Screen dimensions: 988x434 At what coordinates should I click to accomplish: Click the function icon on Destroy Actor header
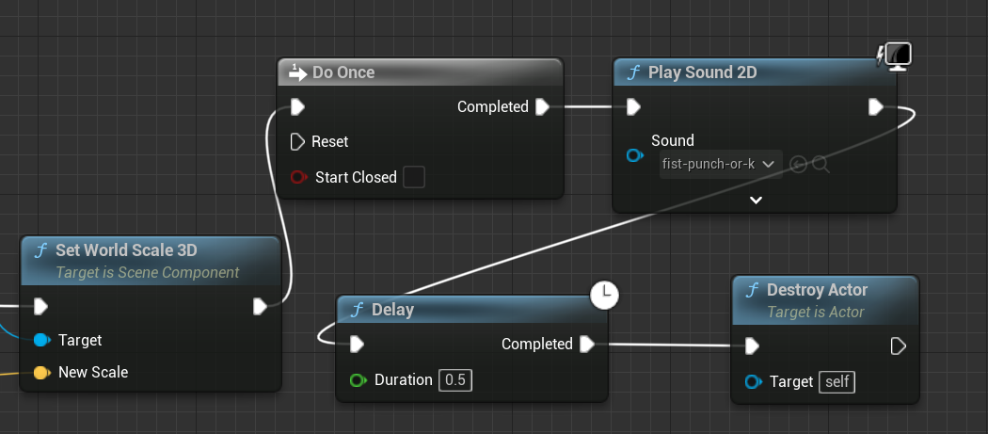pyautogui.click(x=753, y=290)
